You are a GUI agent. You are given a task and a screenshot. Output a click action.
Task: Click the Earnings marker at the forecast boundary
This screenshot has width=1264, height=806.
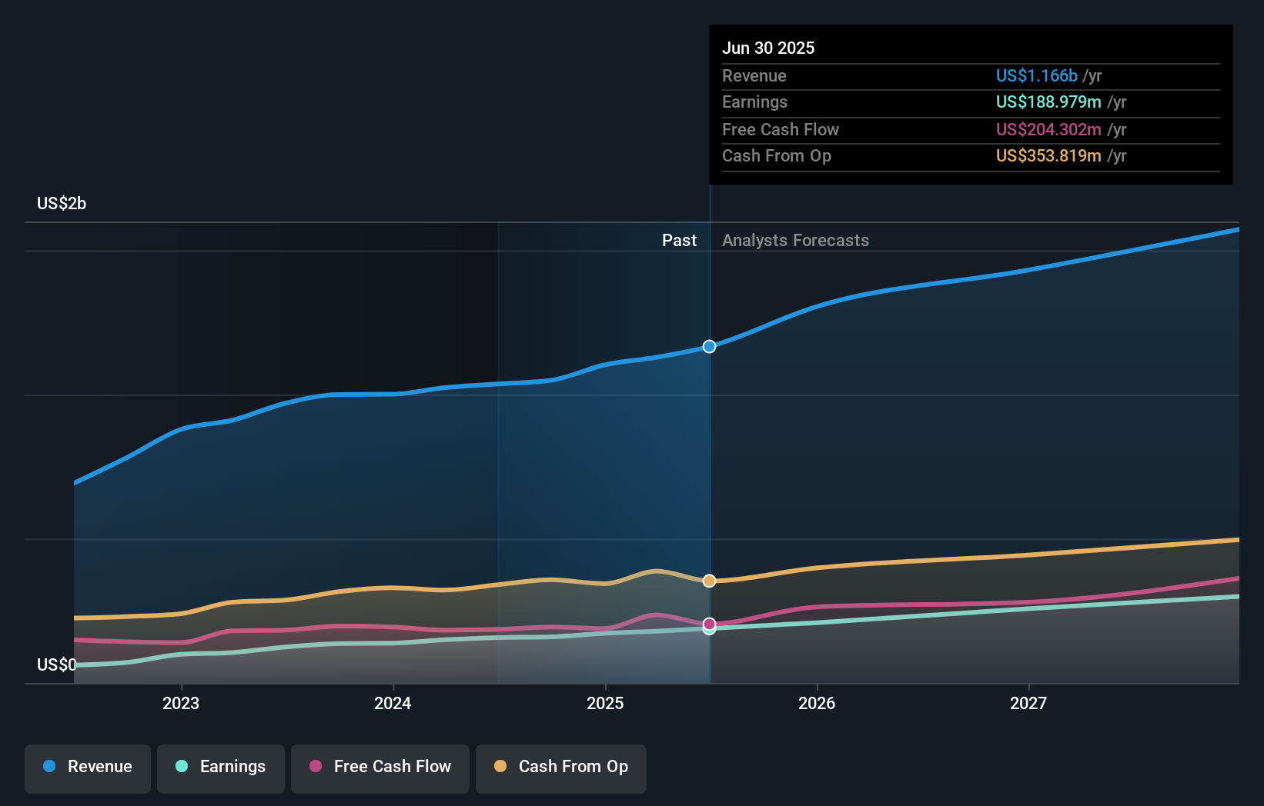coord(708,630)
